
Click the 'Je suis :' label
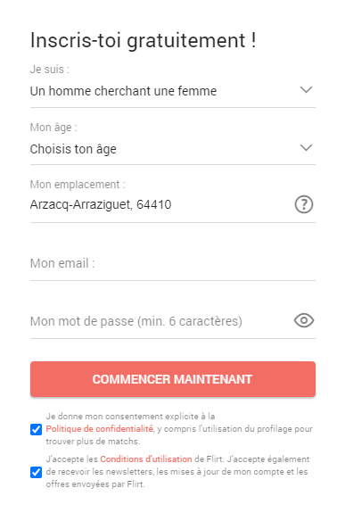coord(50,70)
